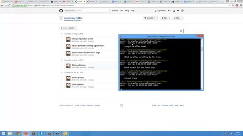The image size is (243, 136).
Task: Click avatar beside 'Added assets for the index page'
Action: [x=68, y=54]
